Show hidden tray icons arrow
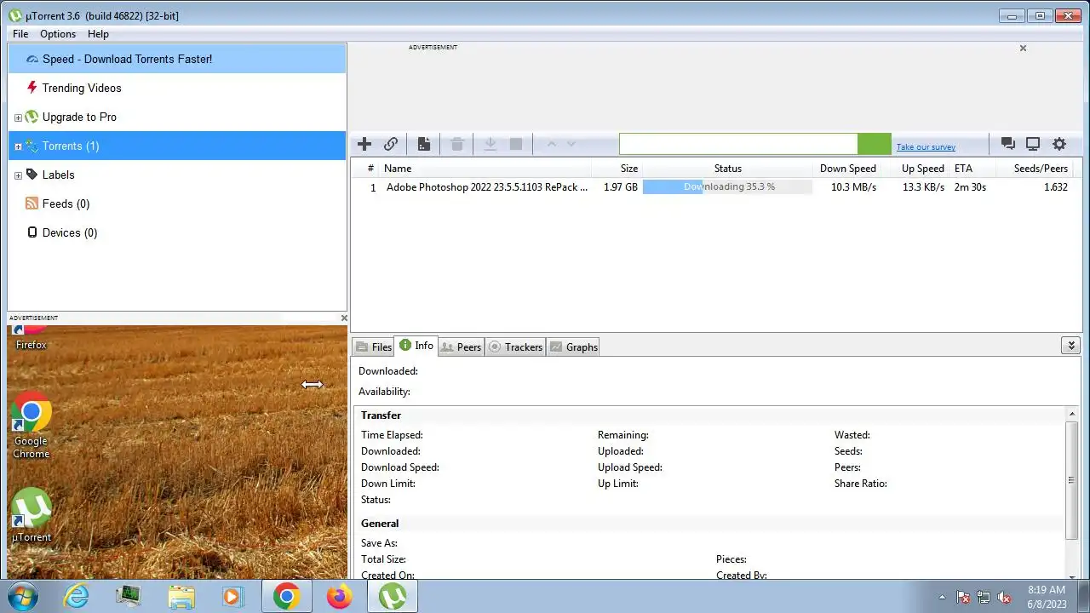Image resolution: width=1090 pixels, height=613 pixels. click(x=941, y=597)
